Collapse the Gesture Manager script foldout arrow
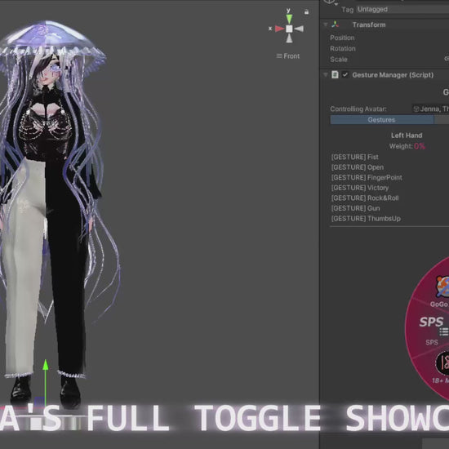The image size is (449, 449). [x=326, y=75]
